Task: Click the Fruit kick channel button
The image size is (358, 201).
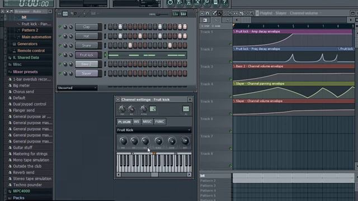Action: [x=87, y=55]
